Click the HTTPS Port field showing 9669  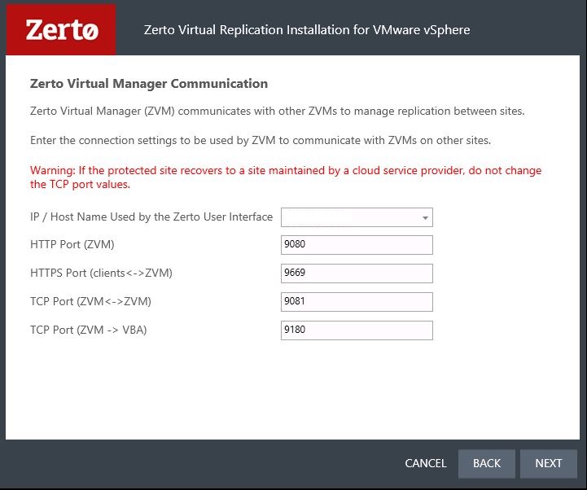click(357, 273)
